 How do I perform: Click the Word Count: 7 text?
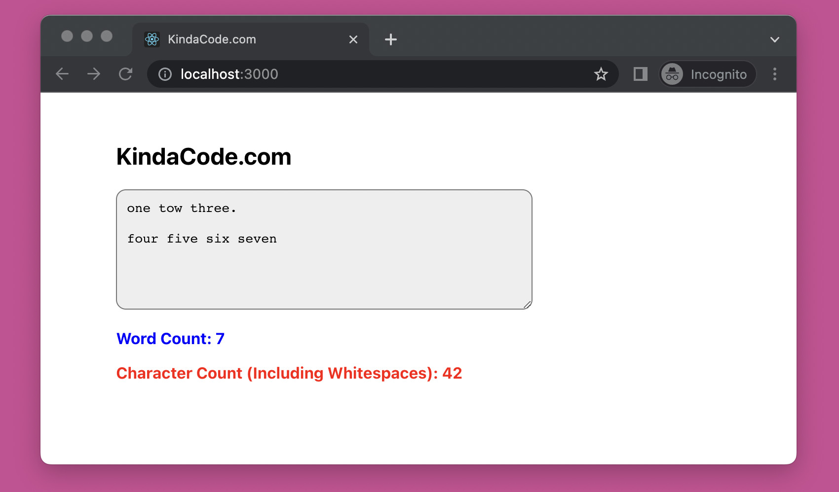[170, 339]
